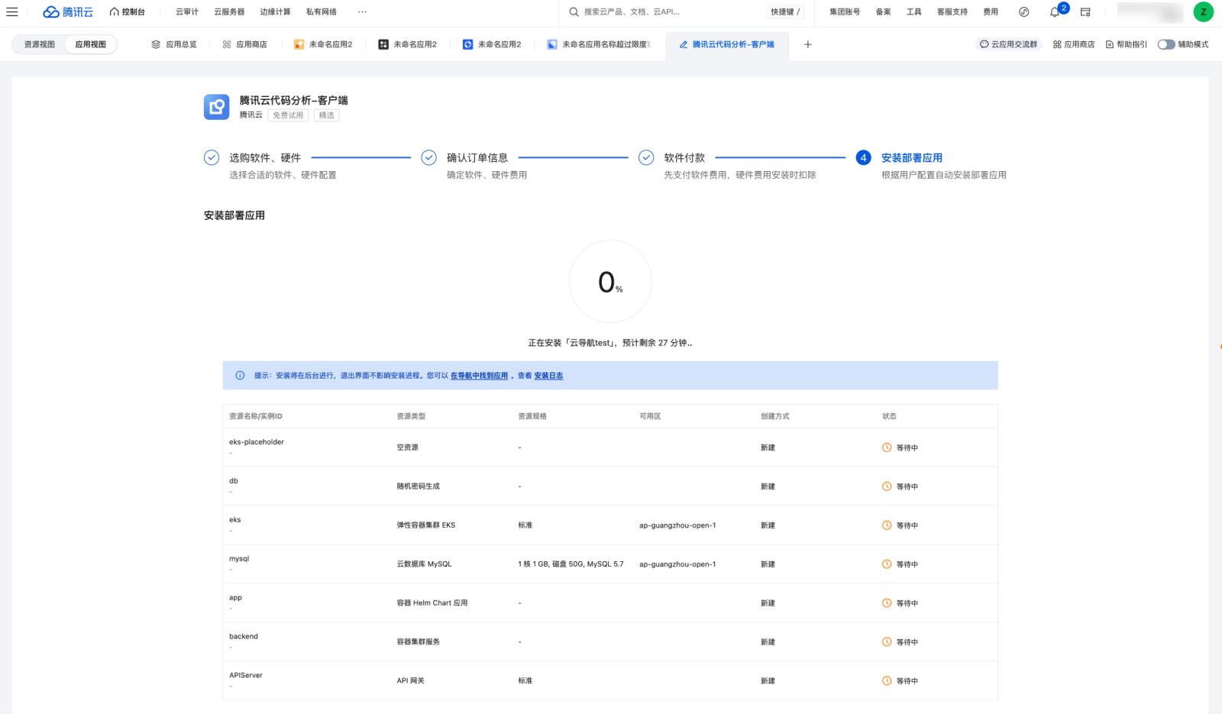The width and height of the screenshot is (1222, 714).
Task: Open the hamburger navigation menu
Action: click(12, 12)
